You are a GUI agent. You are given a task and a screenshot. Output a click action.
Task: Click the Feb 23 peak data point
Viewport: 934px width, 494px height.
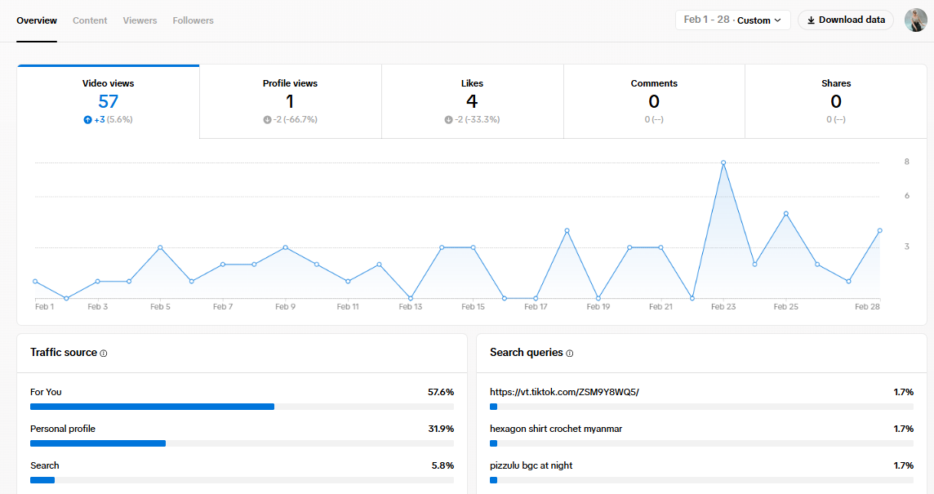coord(723,162)
